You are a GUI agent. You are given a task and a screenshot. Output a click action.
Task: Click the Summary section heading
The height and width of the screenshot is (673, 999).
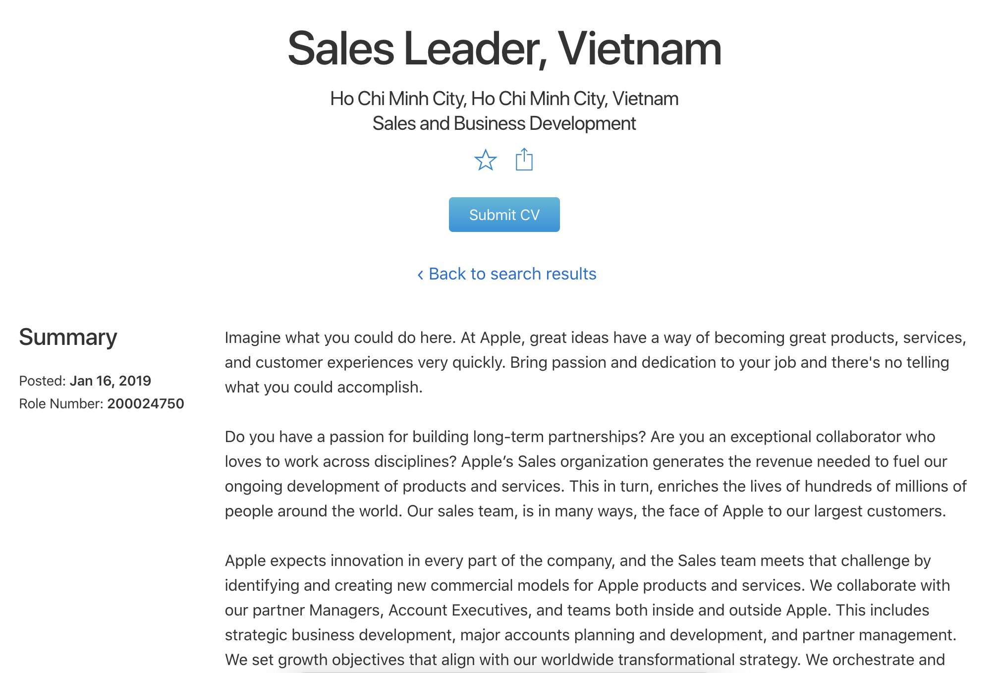click(x=68, y=337)
